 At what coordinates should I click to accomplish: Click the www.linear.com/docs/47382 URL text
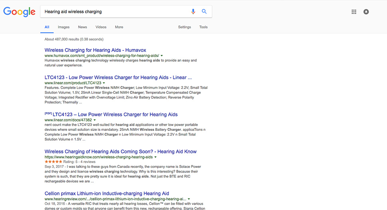pos(68,120)
